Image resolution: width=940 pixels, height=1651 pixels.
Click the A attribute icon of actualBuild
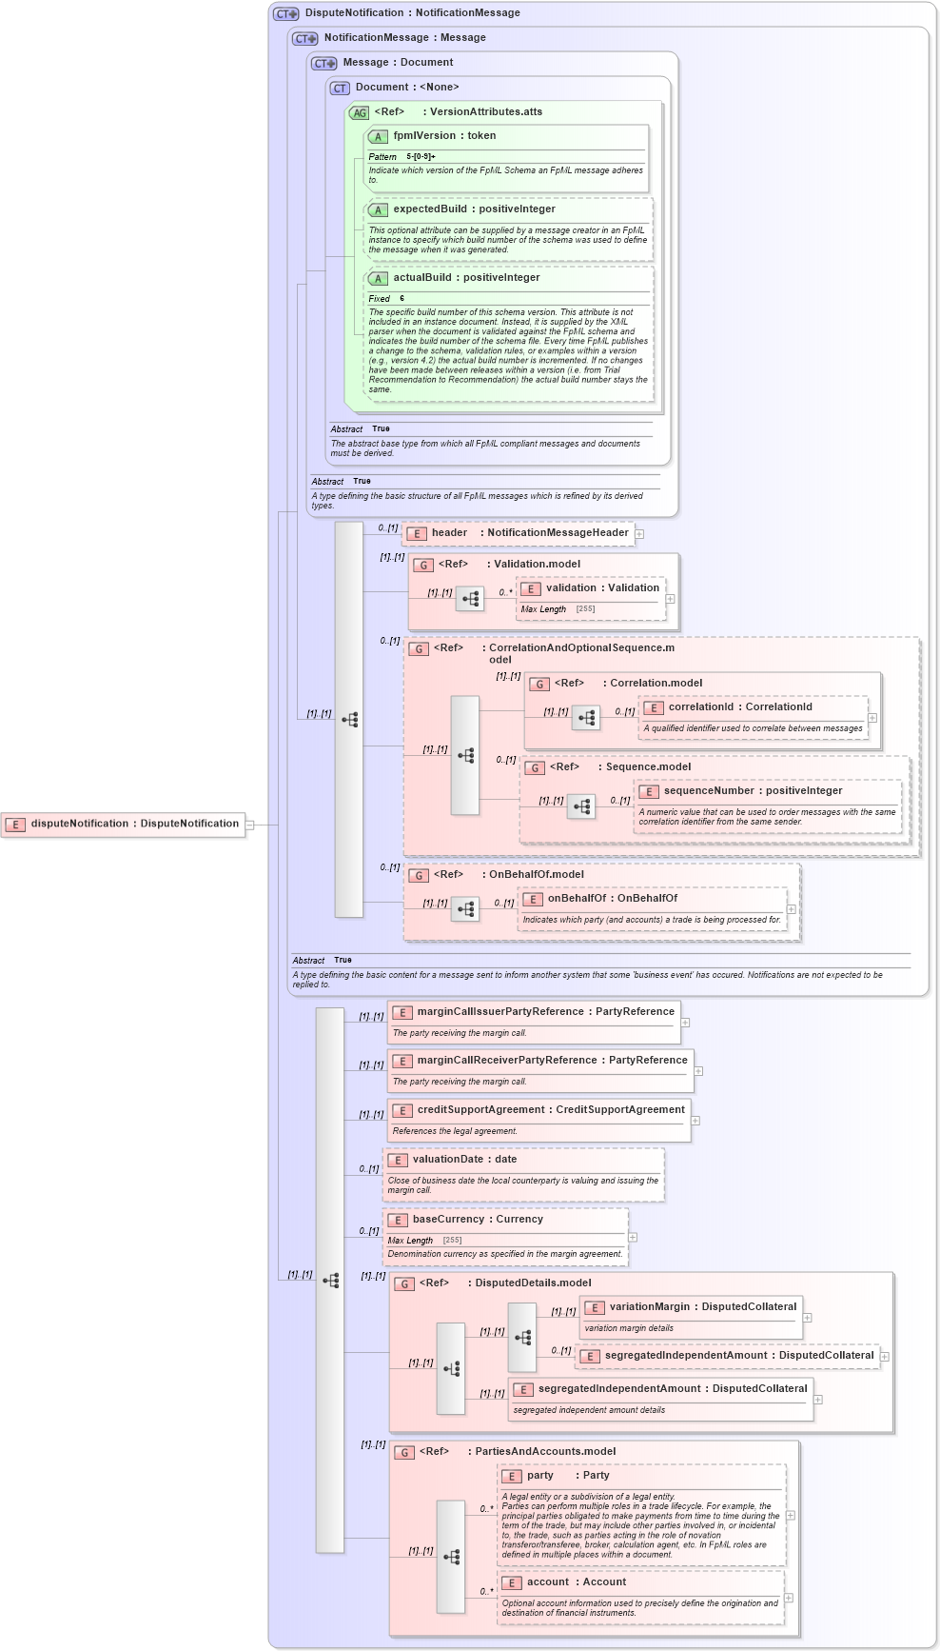click(378, 278)
